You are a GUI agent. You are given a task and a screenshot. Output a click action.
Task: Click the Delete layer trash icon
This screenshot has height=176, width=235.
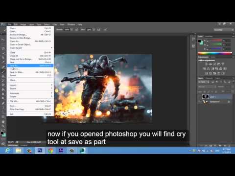[229, 145]
